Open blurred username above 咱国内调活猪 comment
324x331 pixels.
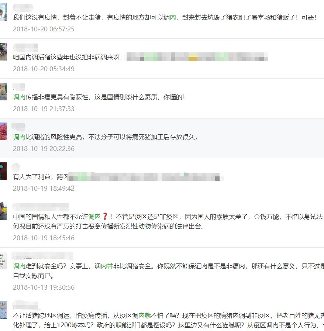25,48
